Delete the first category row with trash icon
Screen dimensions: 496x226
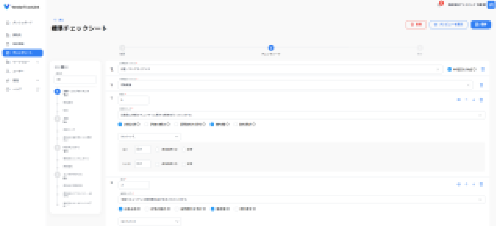point(482,70)
